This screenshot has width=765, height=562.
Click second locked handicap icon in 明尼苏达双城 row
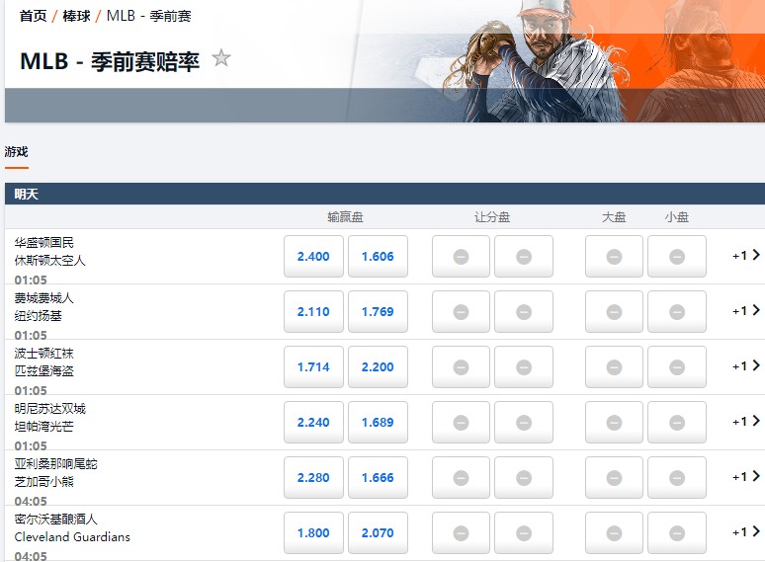pos(524,423)
